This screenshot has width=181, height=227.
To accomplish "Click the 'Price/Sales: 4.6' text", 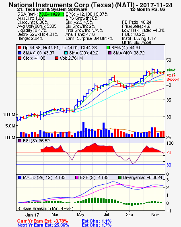I will tap(136, 26).
